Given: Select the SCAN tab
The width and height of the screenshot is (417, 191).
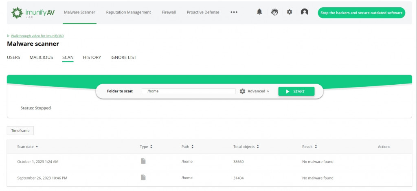Looking at the screenshot, I should 68,57.
